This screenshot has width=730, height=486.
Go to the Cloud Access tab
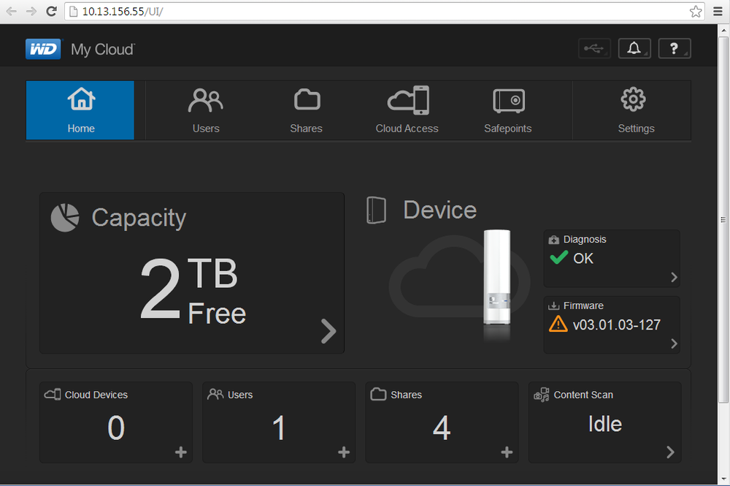coord(407,110)
